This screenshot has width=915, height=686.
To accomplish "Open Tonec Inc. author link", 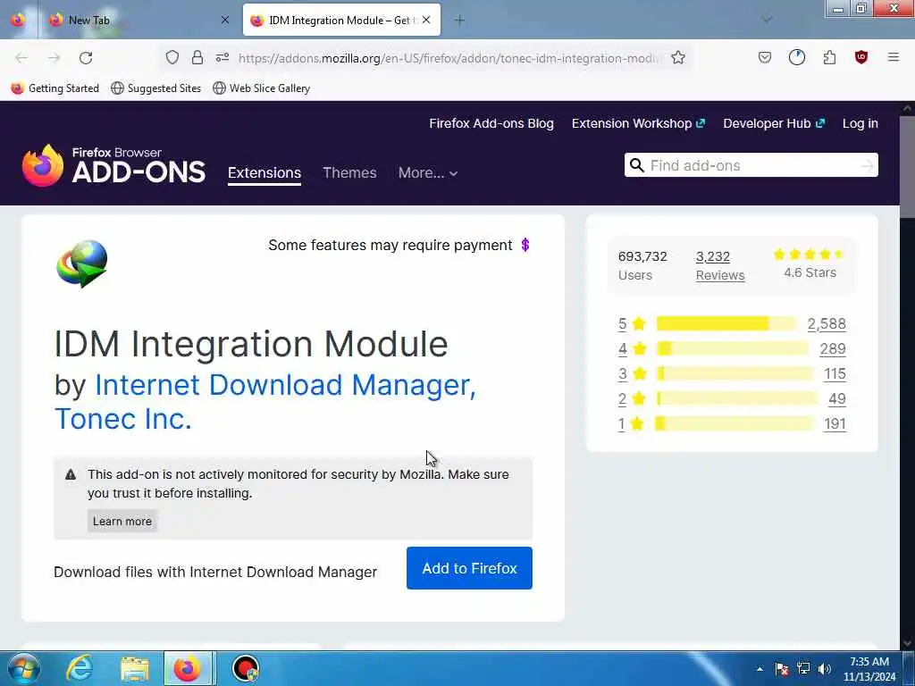I will point(123,419).
